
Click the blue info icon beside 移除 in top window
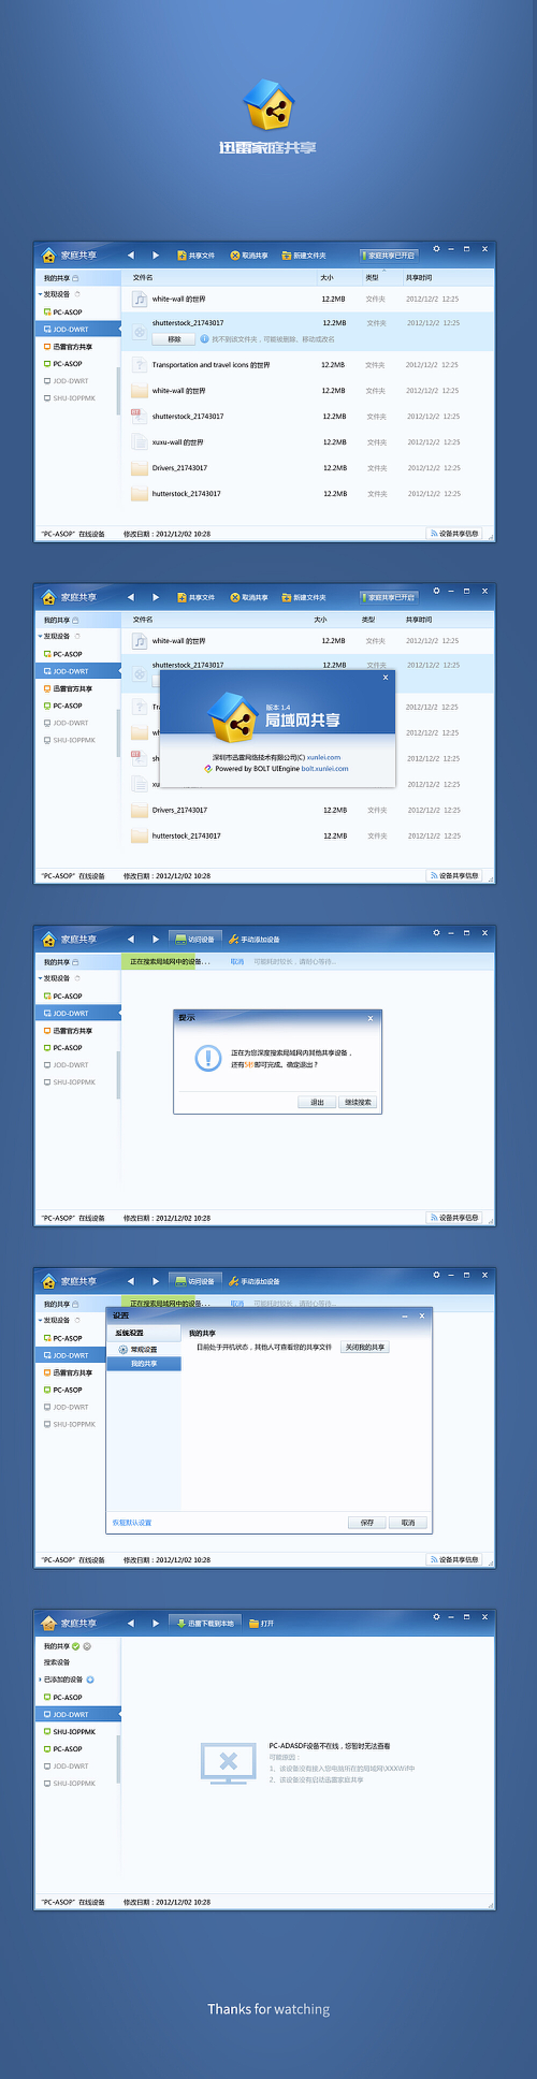204,339
